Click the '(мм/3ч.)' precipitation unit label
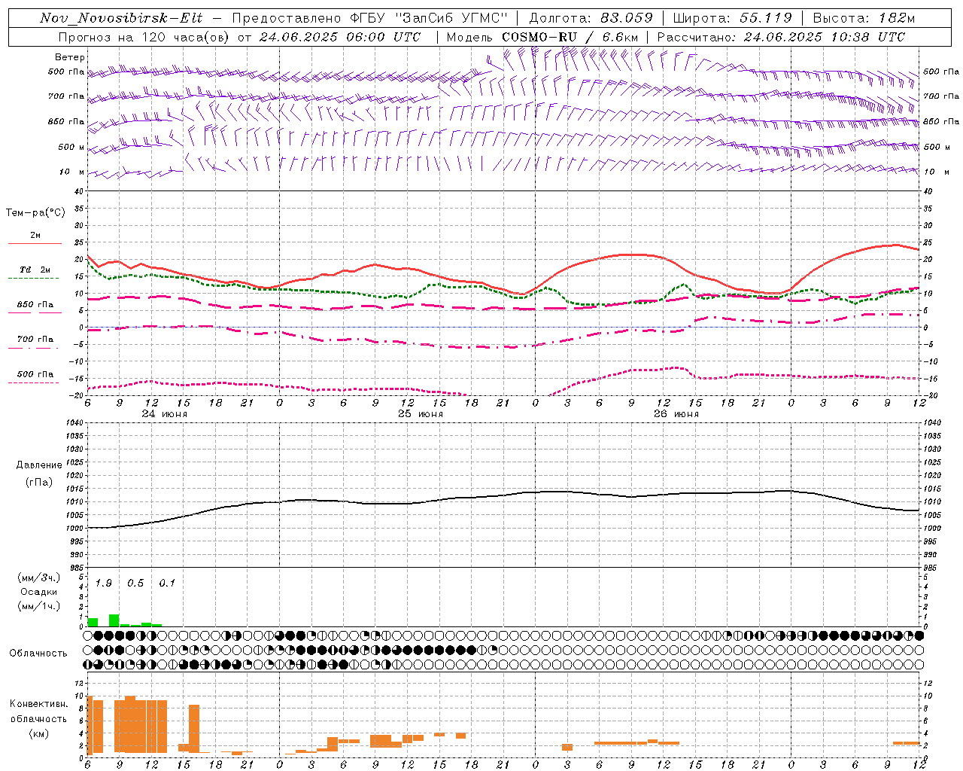Viewport: 963px width, 771px height. coord(39,578)
